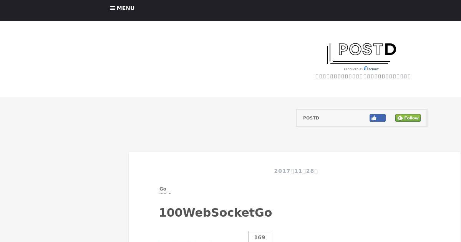Click the bold D in POSTD logo
461x242 pixels.
pos(390,50)
